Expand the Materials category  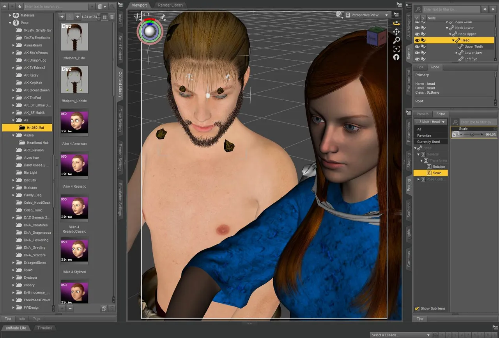click(10, 15)
